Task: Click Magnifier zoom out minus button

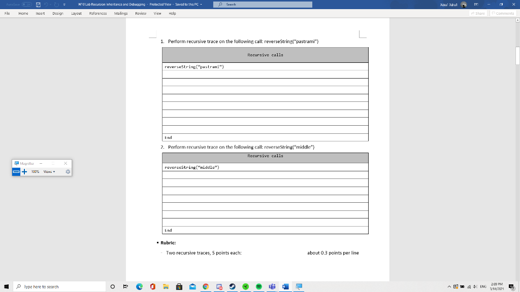Action: [16, 171]
